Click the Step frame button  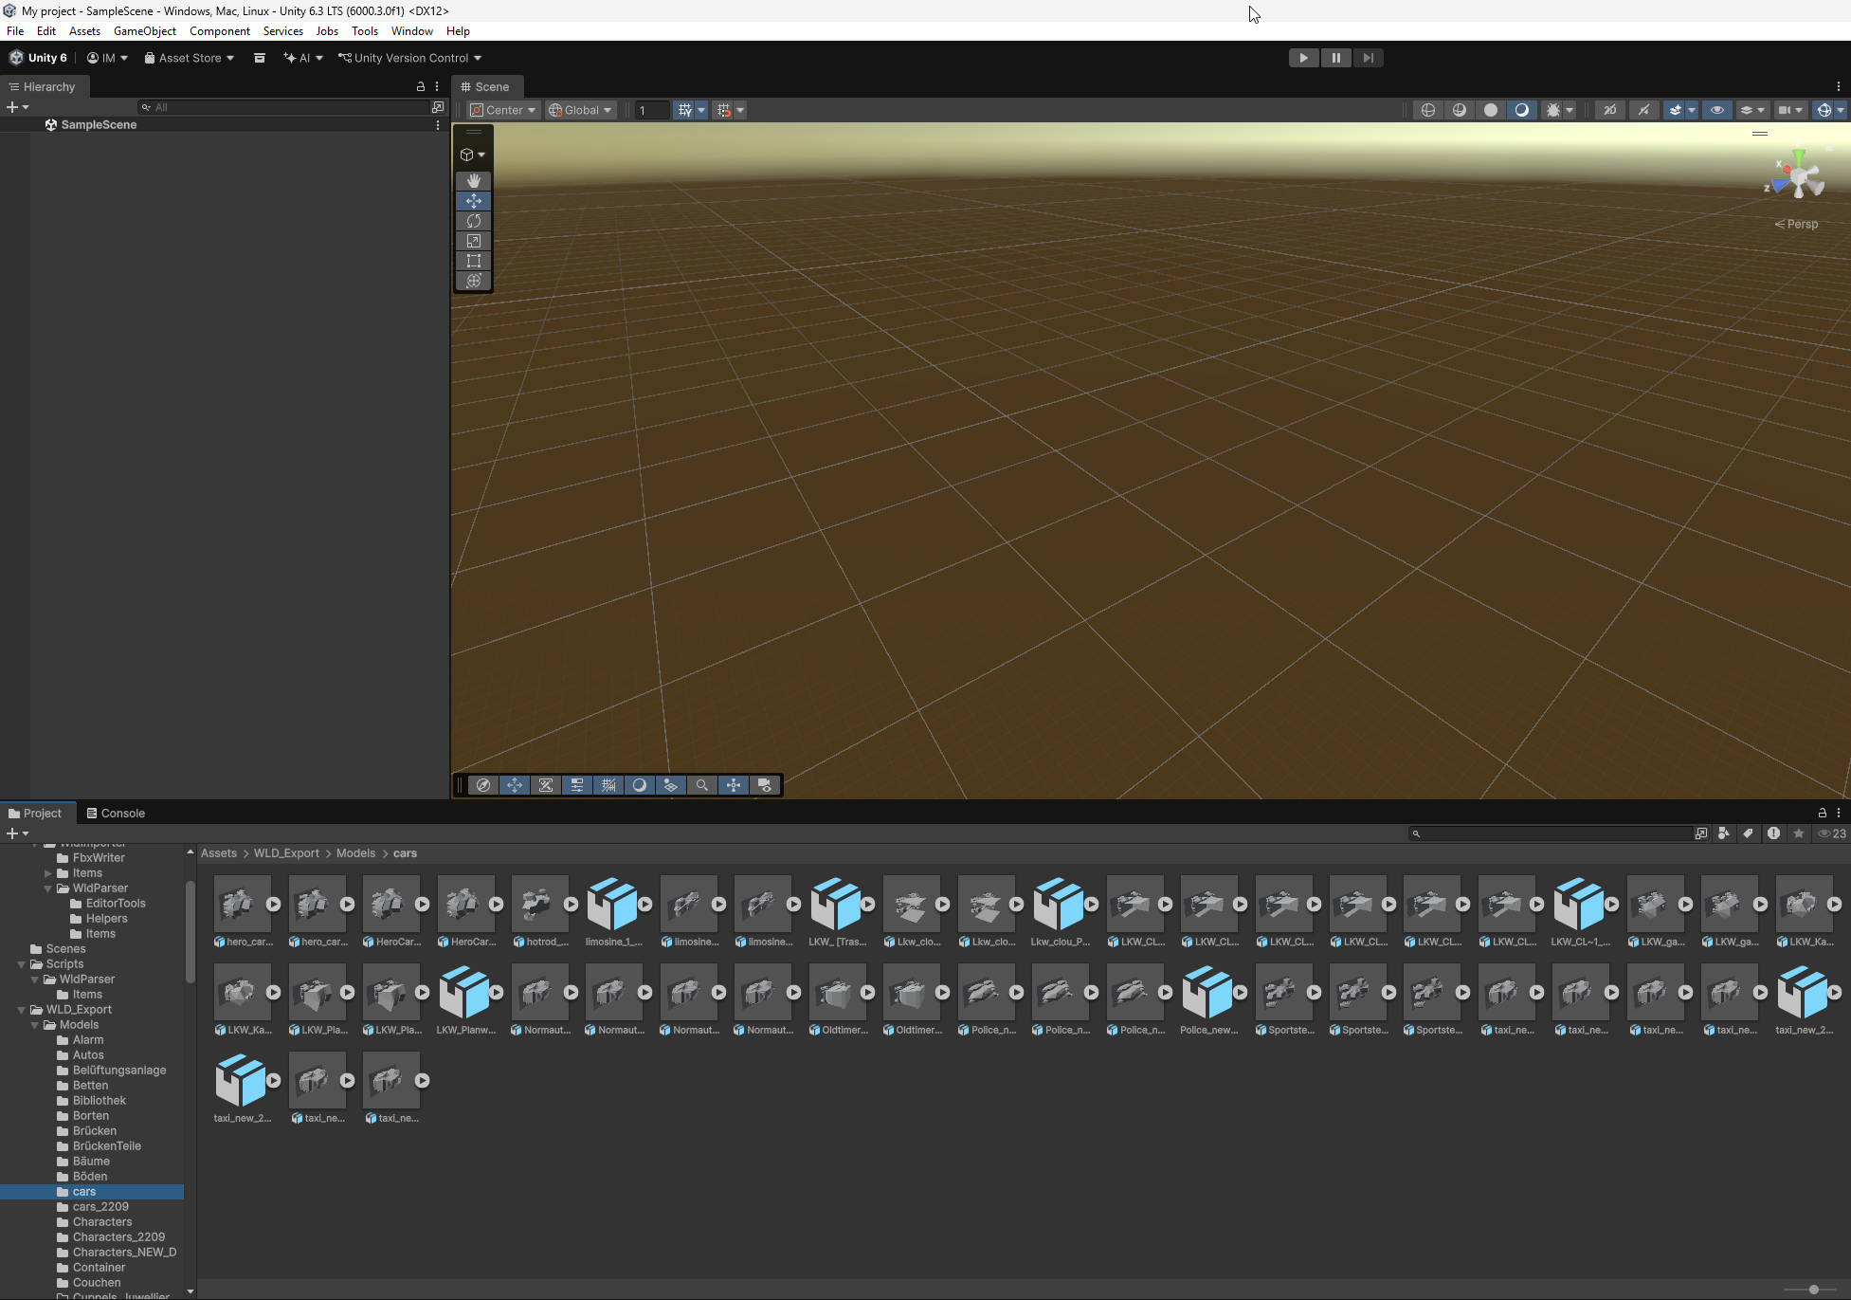coord(1368,58)
